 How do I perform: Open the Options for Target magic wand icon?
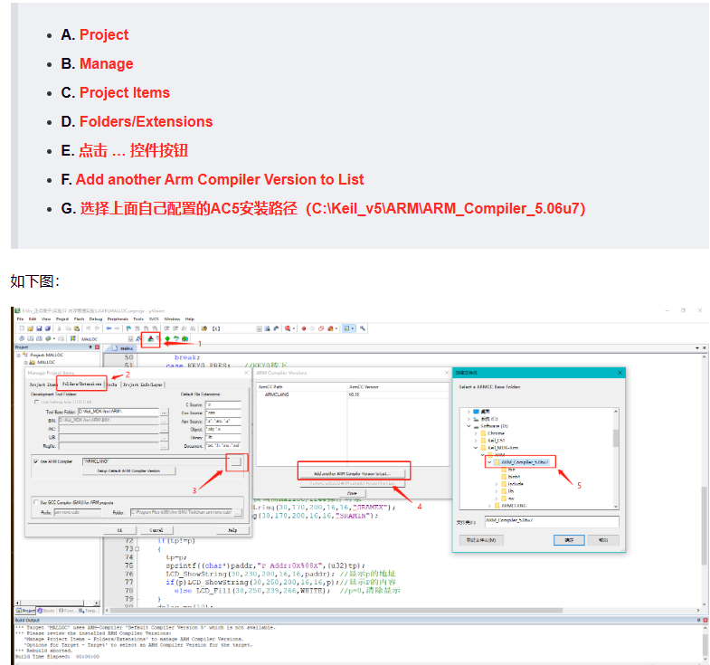pos(138,339)
